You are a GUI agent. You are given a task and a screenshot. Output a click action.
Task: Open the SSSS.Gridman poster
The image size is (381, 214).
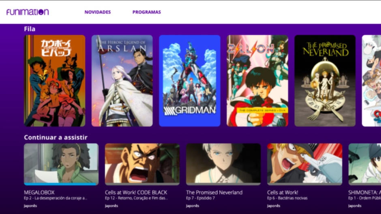pyautogui.click(x=190, y=81)
